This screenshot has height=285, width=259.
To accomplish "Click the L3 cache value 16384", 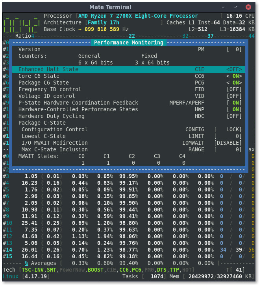I will coord(237,29).
